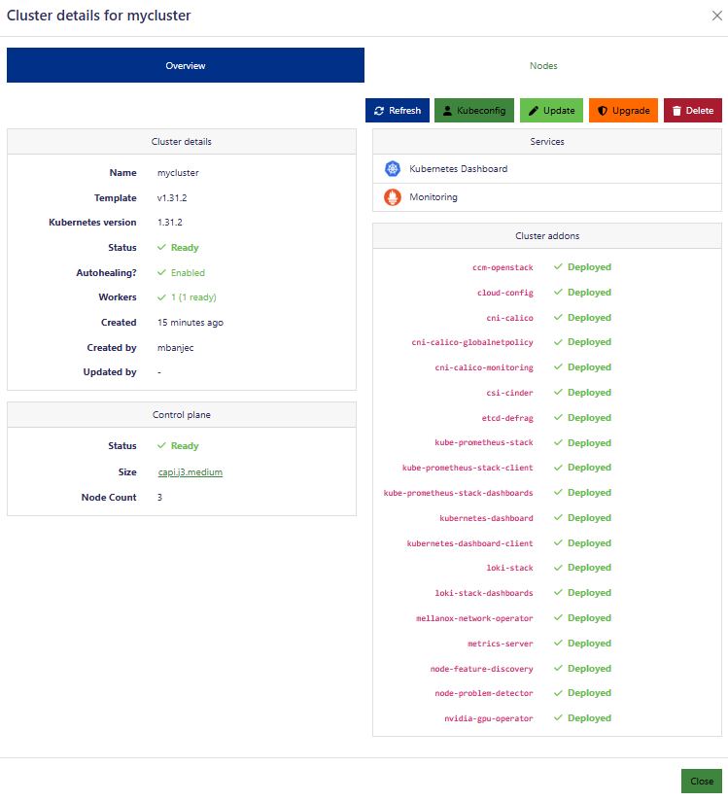Click the Monitoring flame icon
Viewport: 728px width, 801px height.
[x=393, y=197]
